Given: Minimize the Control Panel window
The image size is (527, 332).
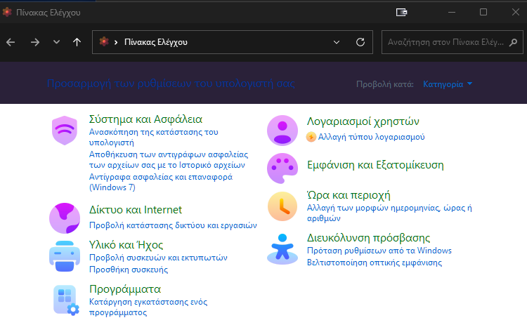Looking at the screenshot, I should click(x=452, y=13).
